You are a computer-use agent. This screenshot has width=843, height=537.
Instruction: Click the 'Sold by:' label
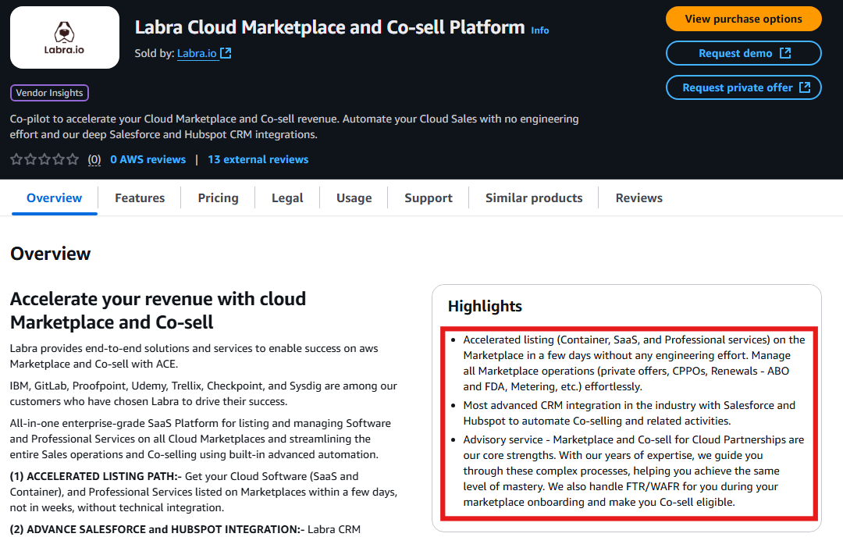tap(155, 53)
